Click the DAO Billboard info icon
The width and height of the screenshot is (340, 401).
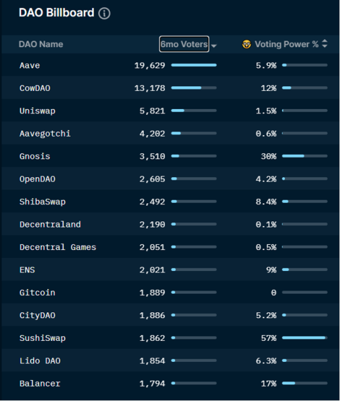(104, 13)
